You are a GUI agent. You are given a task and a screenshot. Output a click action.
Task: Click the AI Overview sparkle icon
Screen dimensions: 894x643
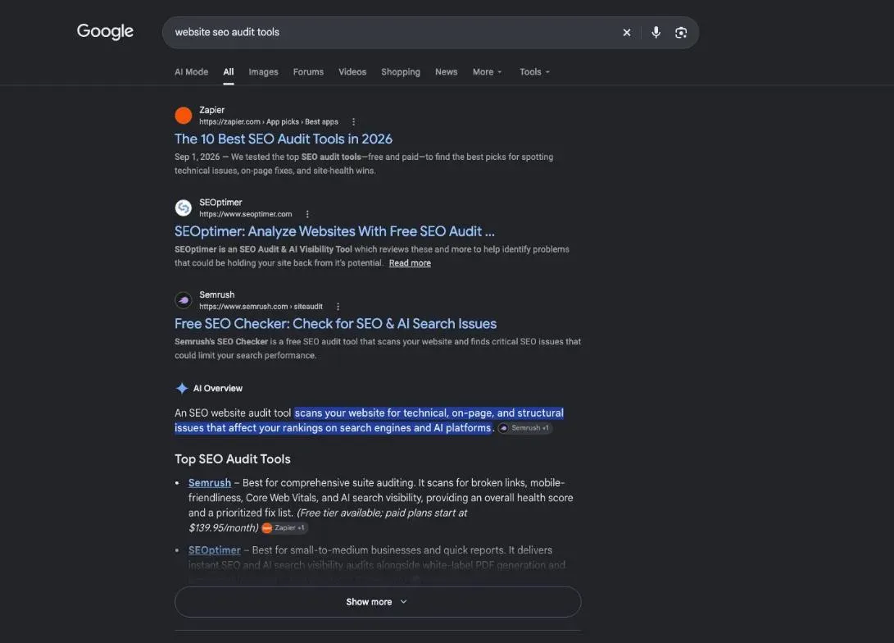(x=182, y=389)
